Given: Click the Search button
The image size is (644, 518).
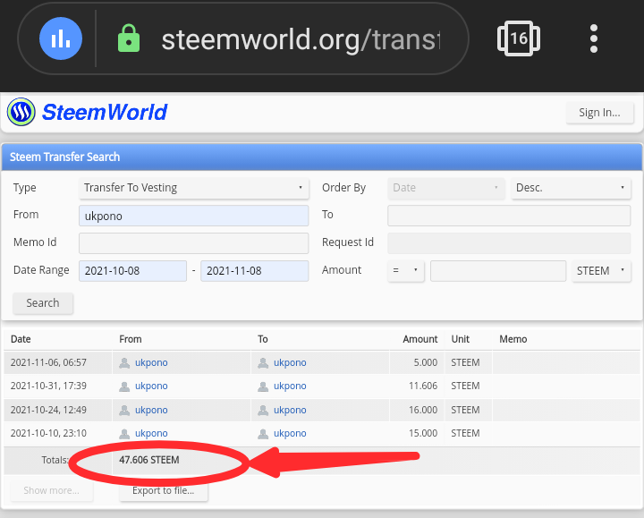Looking at the screenshot, I should click(43, 303).
